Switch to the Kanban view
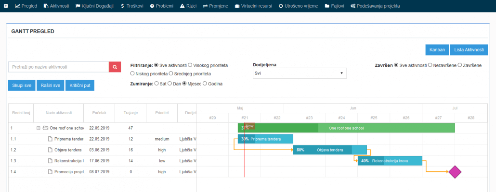 coord(437,50)
